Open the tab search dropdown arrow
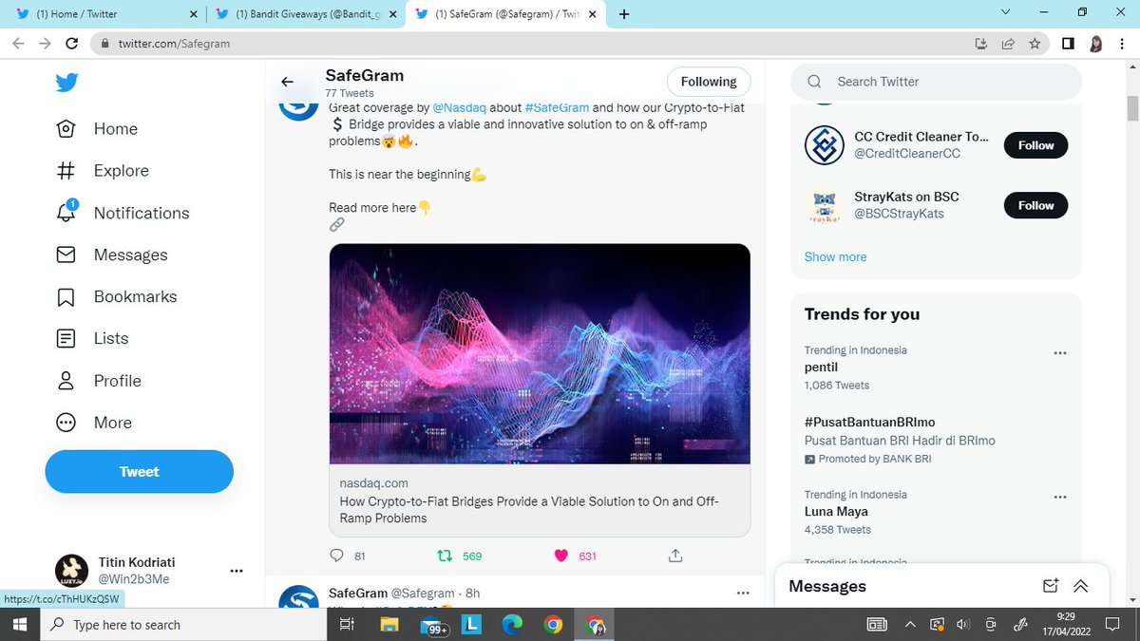 tap(1006, 12)
